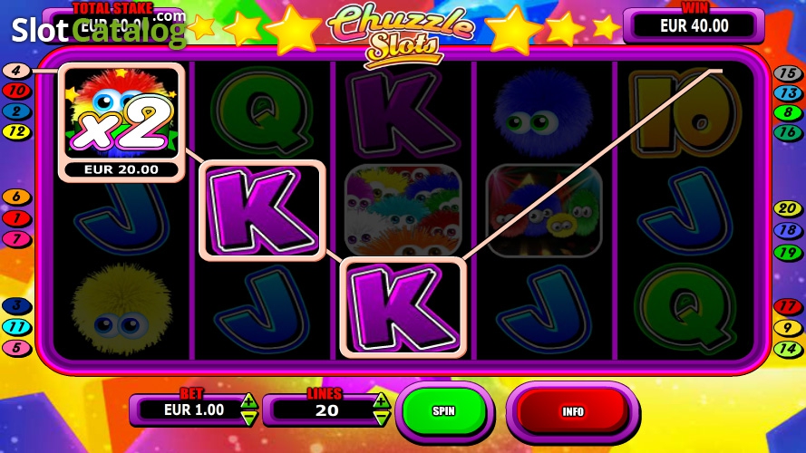
Task: Decrease bet with the minus arrow
Action: [248, 418]
